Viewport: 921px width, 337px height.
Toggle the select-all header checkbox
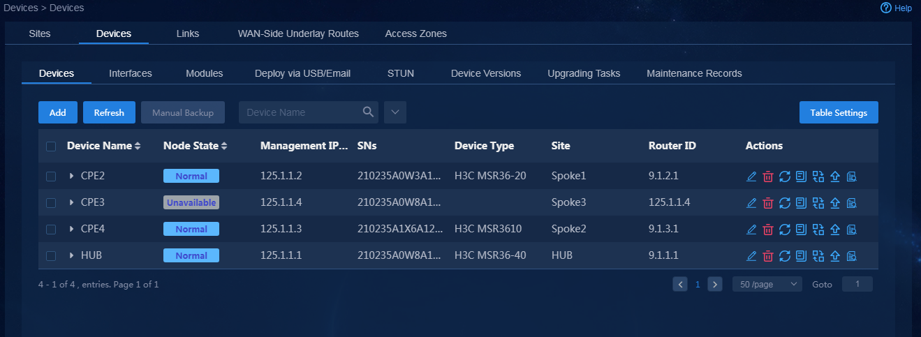click(x=51, y=147)
